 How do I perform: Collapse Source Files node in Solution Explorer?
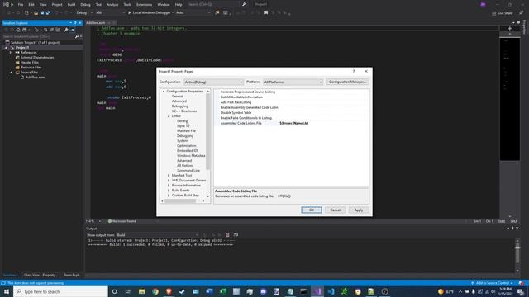pyautogui.click(x=11, y=73)
